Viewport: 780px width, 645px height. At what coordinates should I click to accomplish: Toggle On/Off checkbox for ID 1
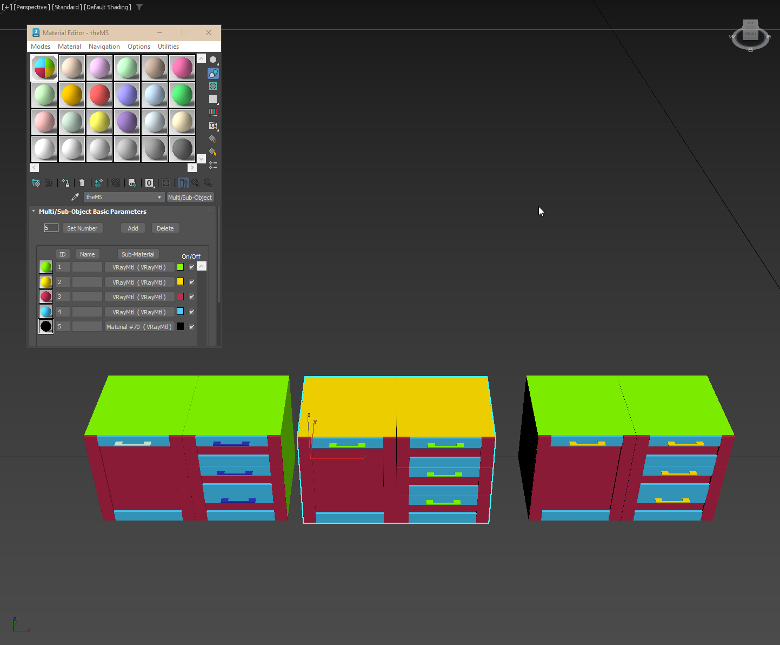point(191,267)
